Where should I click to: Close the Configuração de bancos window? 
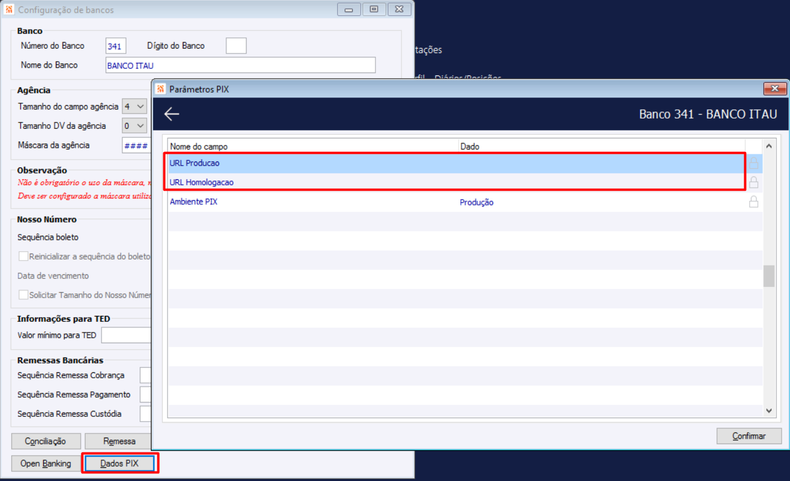(399, 10)
